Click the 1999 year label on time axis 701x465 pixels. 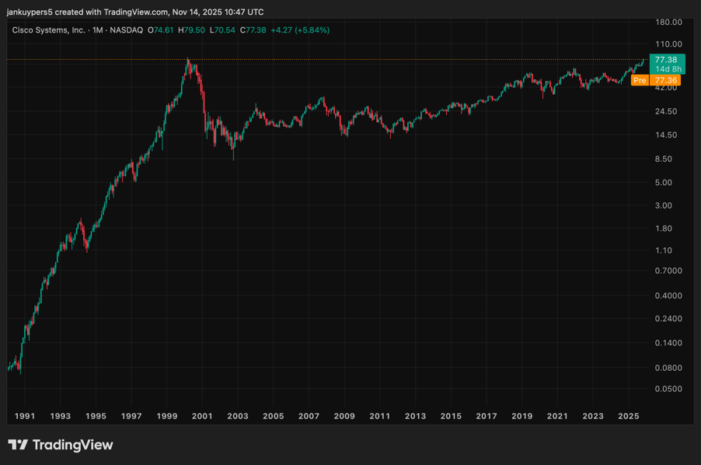point(167,416)
